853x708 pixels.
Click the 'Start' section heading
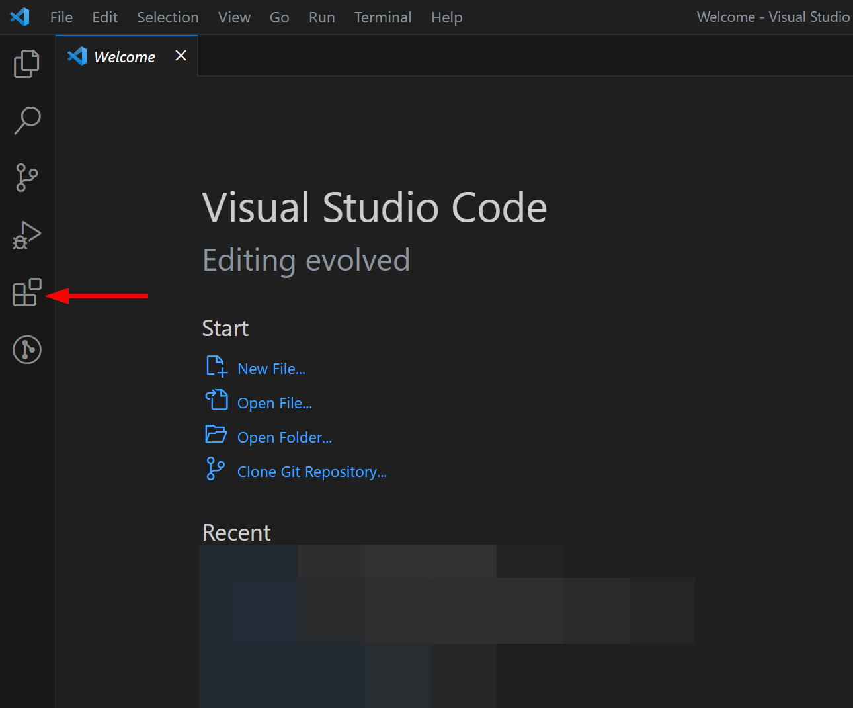(x=225, y=328)
